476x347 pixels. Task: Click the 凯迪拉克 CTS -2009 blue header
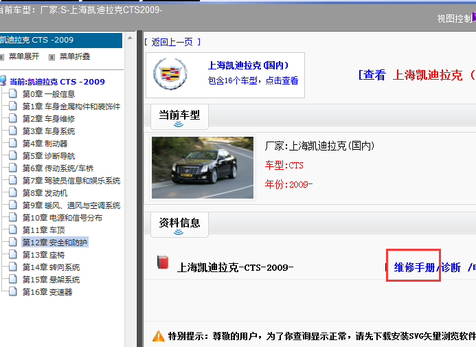coord(61,40)
